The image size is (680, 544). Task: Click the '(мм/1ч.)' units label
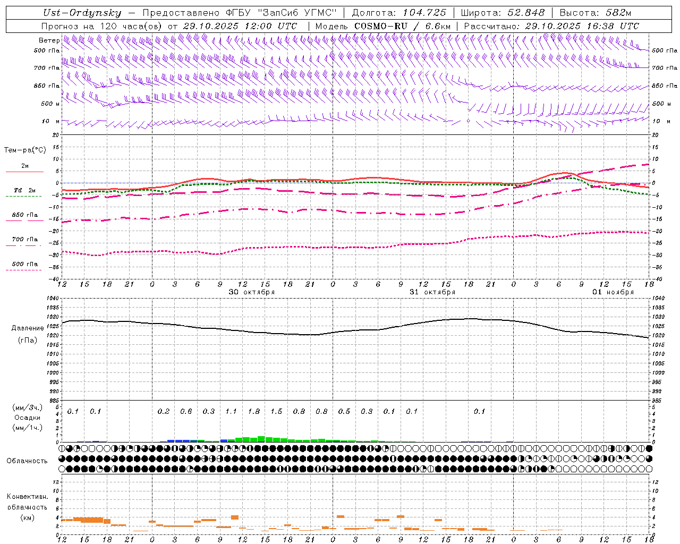(x=28, y=428)
